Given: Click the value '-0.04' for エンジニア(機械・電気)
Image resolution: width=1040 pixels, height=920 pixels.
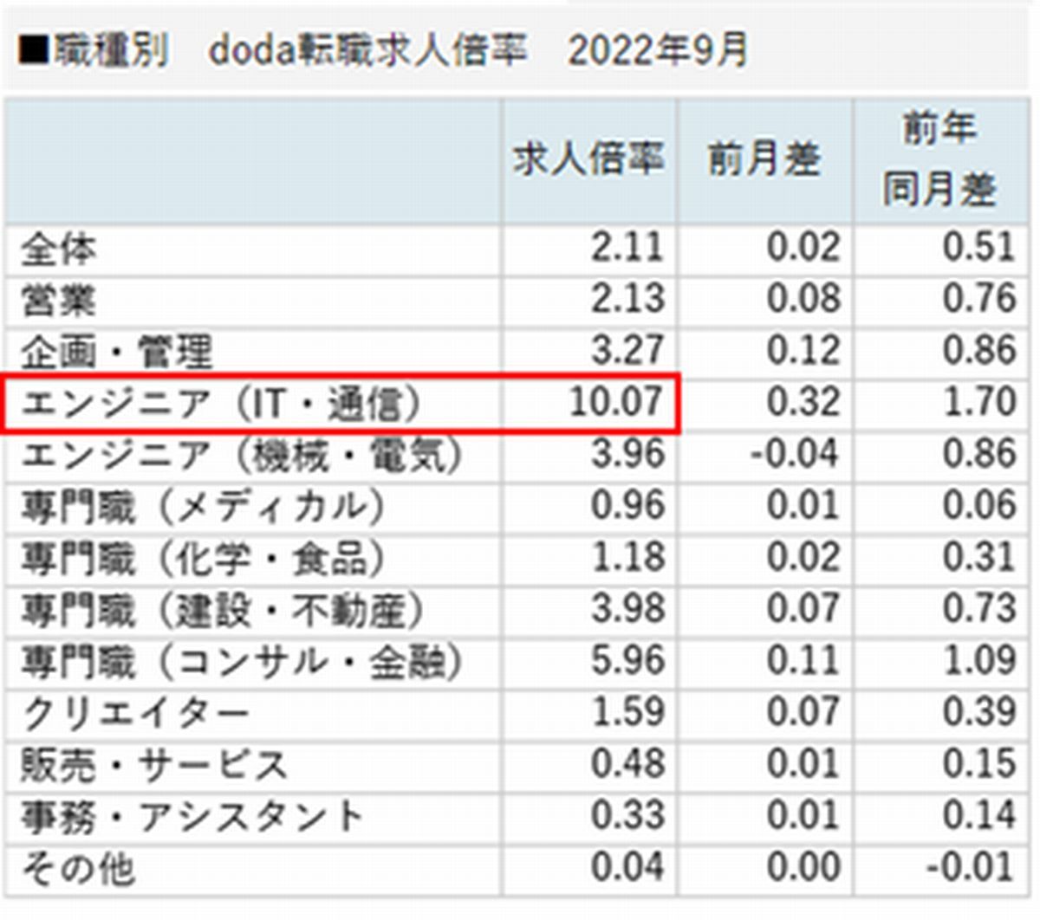Looking at the screenshot, I should [x=795, y=453].
